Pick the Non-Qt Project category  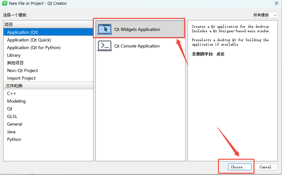point(22,70)
